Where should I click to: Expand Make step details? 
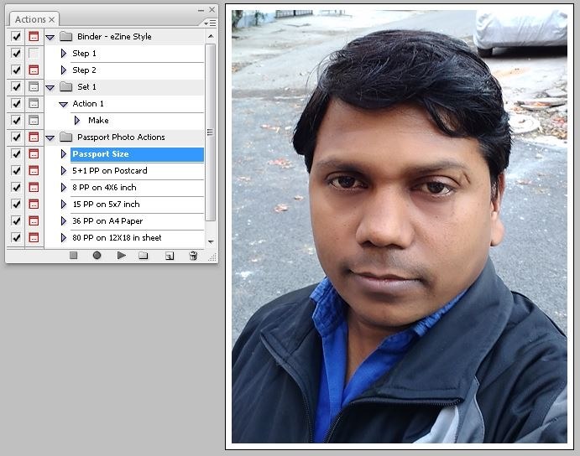(77, 120)
